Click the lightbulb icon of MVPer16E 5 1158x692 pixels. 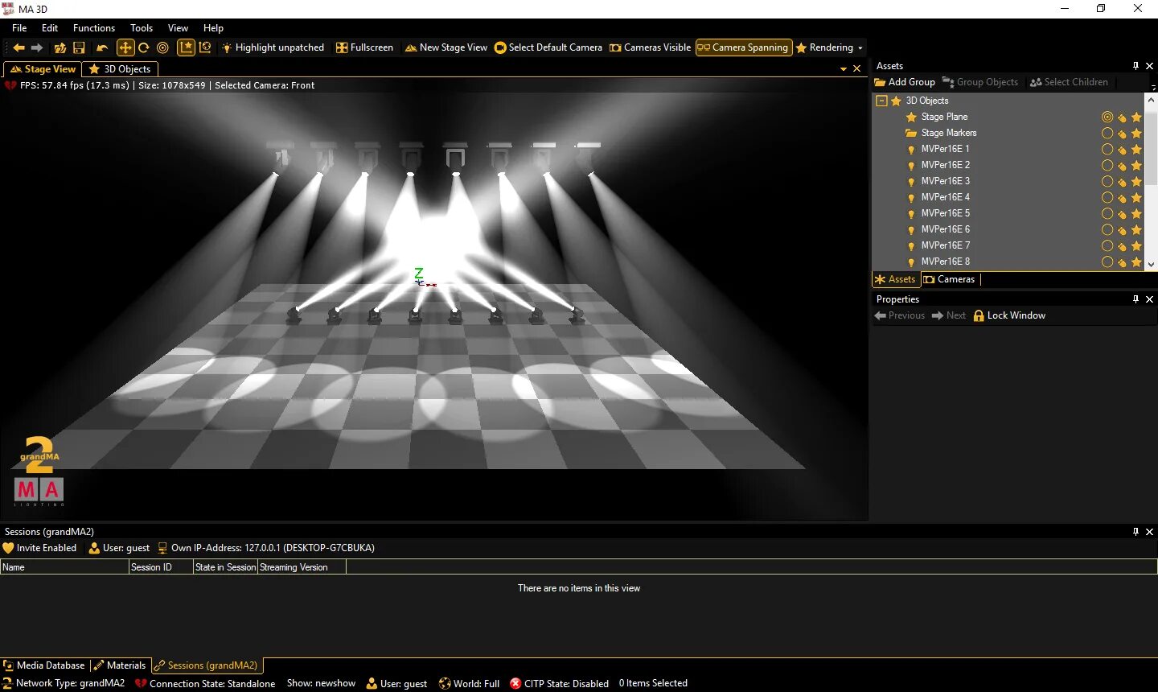coord(911,213)
